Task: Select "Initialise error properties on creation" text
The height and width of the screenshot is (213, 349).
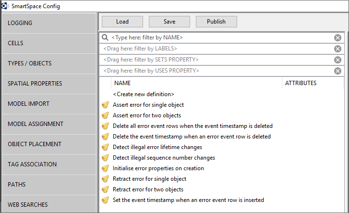Action: click(158, 168)
